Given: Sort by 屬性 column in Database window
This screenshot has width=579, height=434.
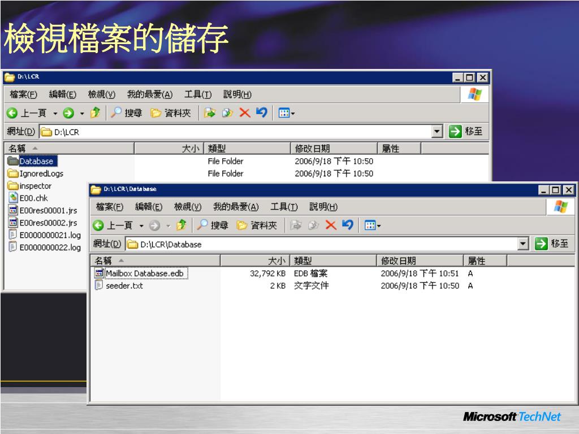Looking at the screenshot, I should [485, 261].
